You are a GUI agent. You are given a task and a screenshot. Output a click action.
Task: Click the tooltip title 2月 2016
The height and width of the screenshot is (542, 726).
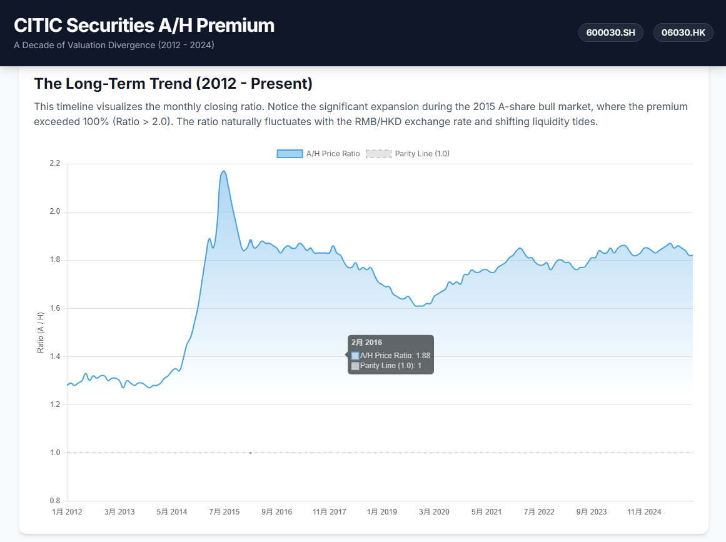(x=366, y=343)
